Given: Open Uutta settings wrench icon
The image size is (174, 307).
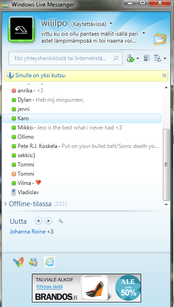Looking at the screenshot, I should (61, 221).
